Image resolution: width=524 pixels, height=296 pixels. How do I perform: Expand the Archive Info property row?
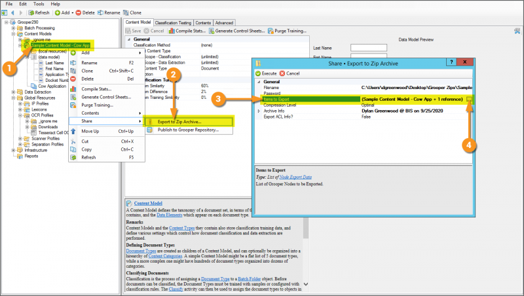coord(259,111)
